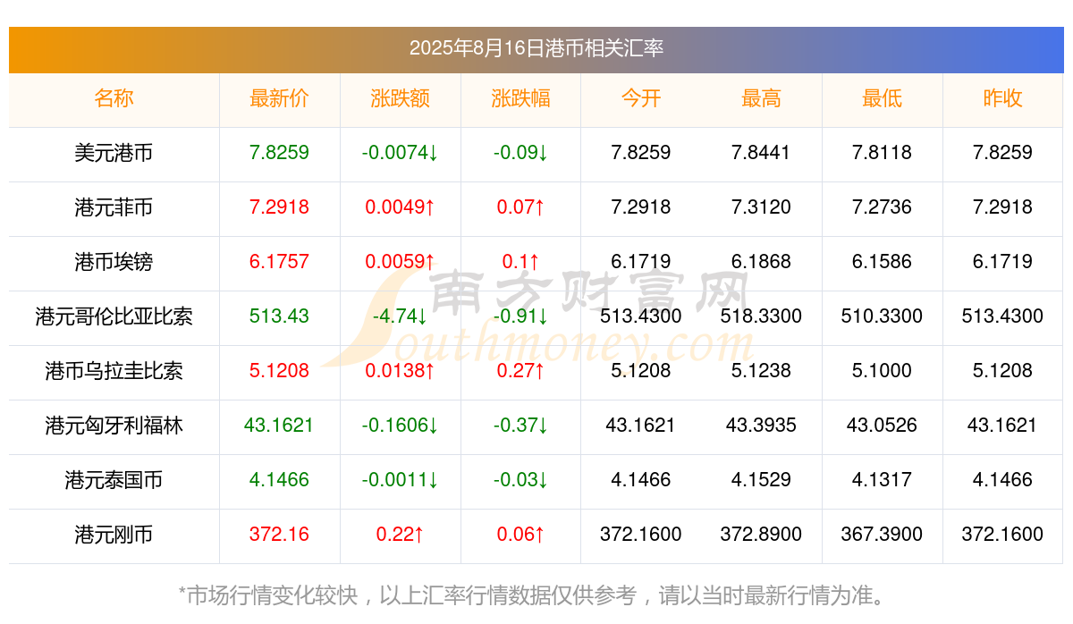Select the 港元泰国币 row name
The width and height of the screenshot is (1073, 624).
(x=114, y=480)
